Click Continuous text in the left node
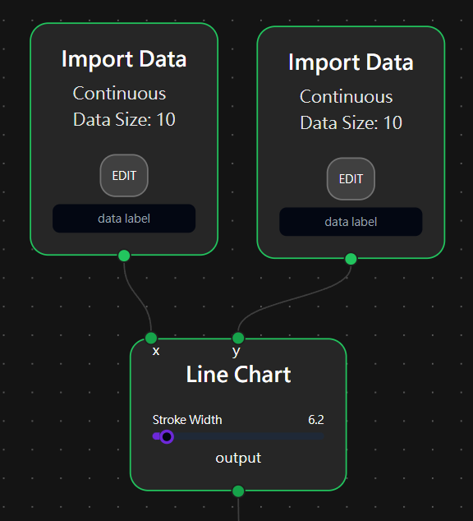This screenshot has height=521, width=473. [x=119, y=93]
